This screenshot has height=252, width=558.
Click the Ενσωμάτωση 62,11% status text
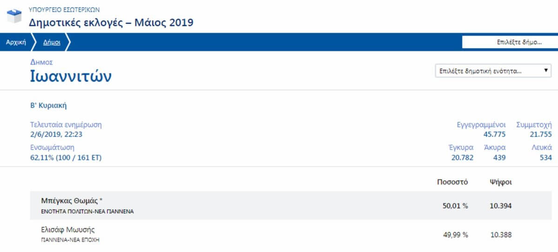pyautogui.click(x=66, y=158)
